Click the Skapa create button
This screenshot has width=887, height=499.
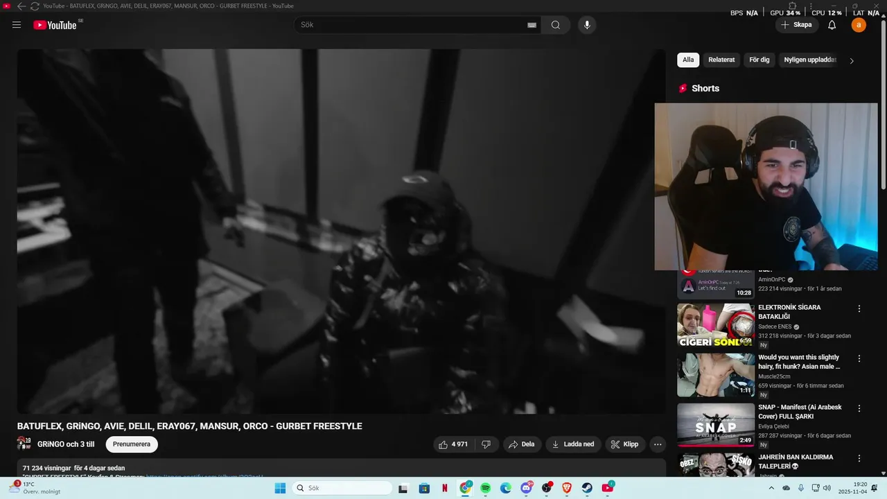796,25
